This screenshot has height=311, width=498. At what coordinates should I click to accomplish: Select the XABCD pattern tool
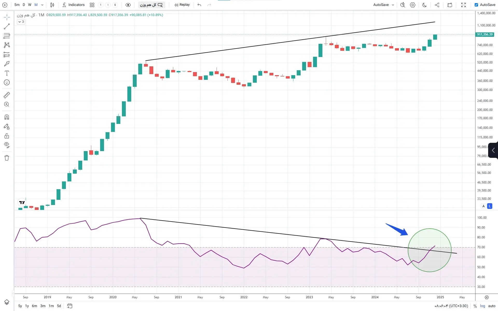click(7, 45)
